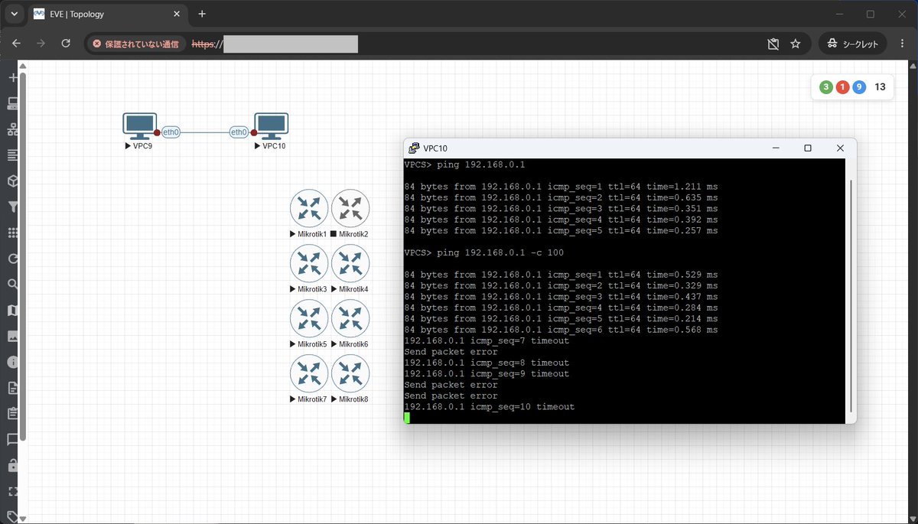
Task: Select the Mikrotik5 router icon
Action: 309,318
